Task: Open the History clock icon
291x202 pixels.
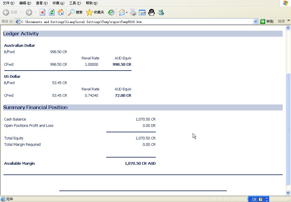Action: click(111, 12)
